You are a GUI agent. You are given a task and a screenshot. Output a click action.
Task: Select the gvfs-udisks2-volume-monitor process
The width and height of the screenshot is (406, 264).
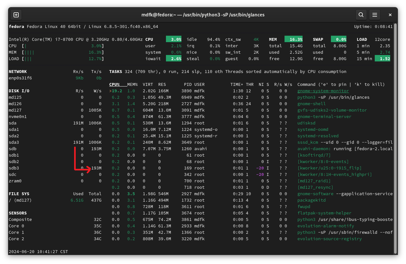pyautogui.click(x=332, y=110)
